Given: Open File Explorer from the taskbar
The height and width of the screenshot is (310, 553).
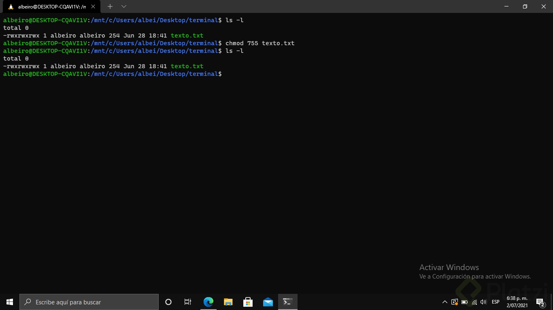Looking at the screenshot, I should point(228,302).
